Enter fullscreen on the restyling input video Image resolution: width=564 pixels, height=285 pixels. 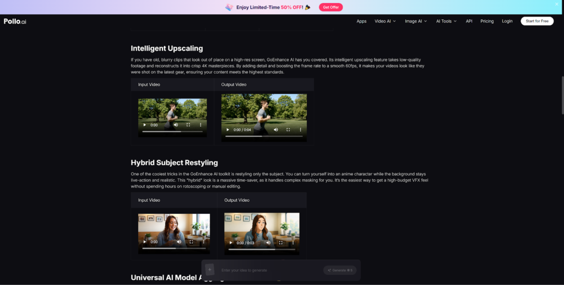click(191, 241)
